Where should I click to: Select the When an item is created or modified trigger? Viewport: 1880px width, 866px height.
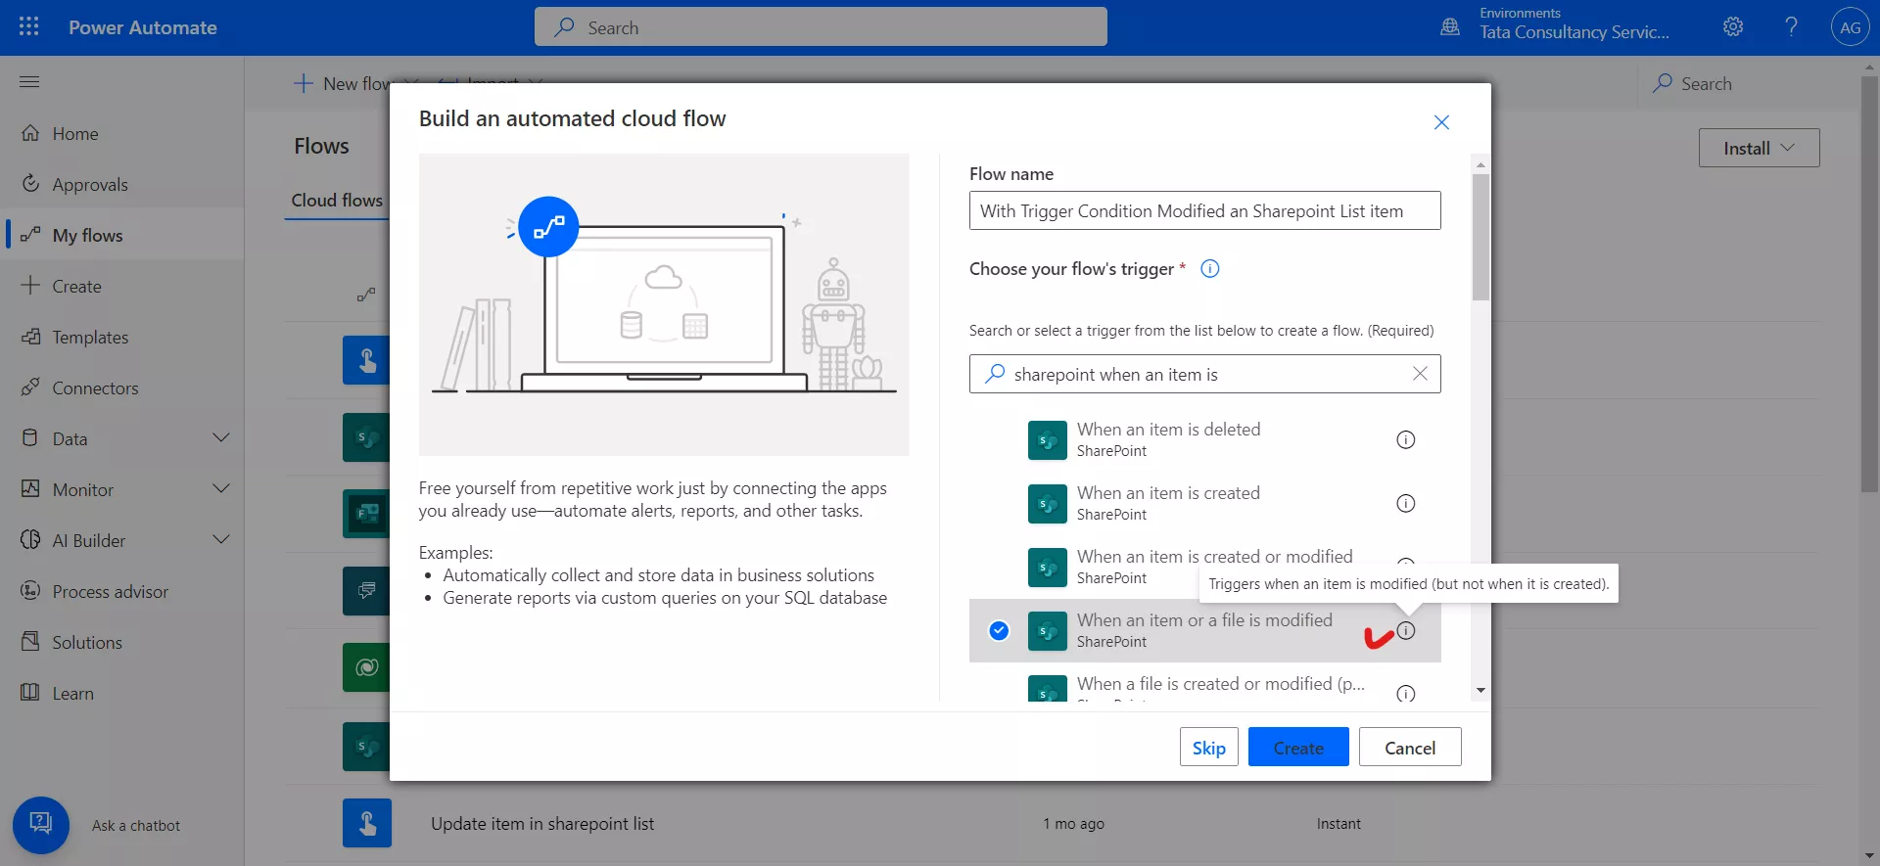pos(1204,568)
